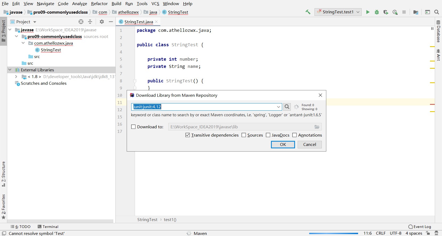442x236 pixels.
Task: Open the Refactor menu
Action: click(x=99, y=4)
